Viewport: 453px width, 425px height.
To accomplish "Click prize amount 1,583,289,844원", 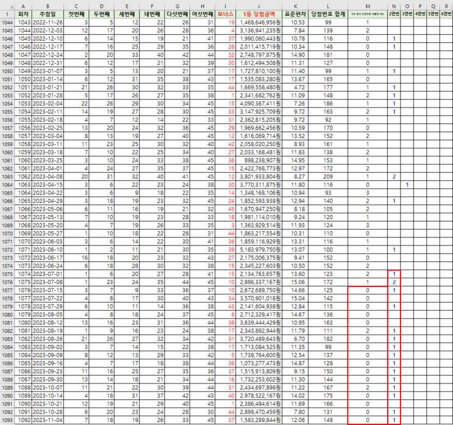I will click(x=259, y=420).
